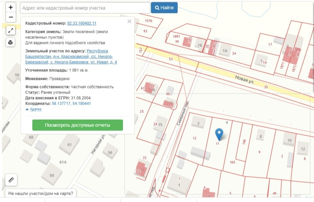Zoom in the map with plus button
Screen dimensions: 314x202
[11, 8]
